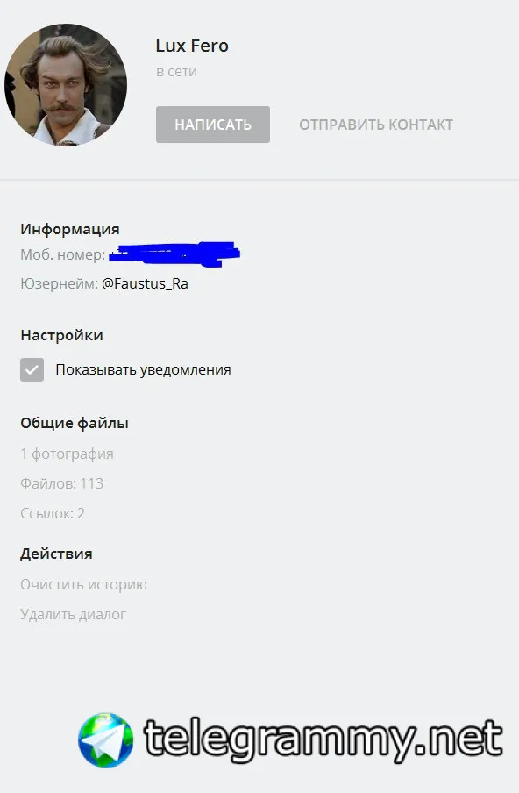Viewport: 519px width, 793px height.
Task: Click the Lux Fero name heading
Action: coord(192,46)
